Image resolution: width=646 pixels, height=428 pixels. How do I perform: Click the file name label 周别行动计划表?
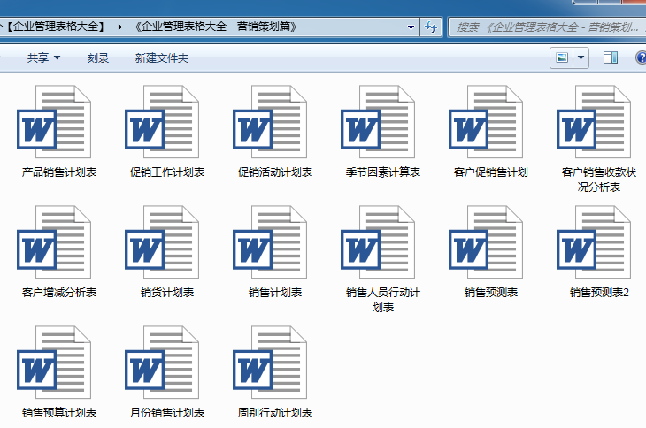(275, 412)
